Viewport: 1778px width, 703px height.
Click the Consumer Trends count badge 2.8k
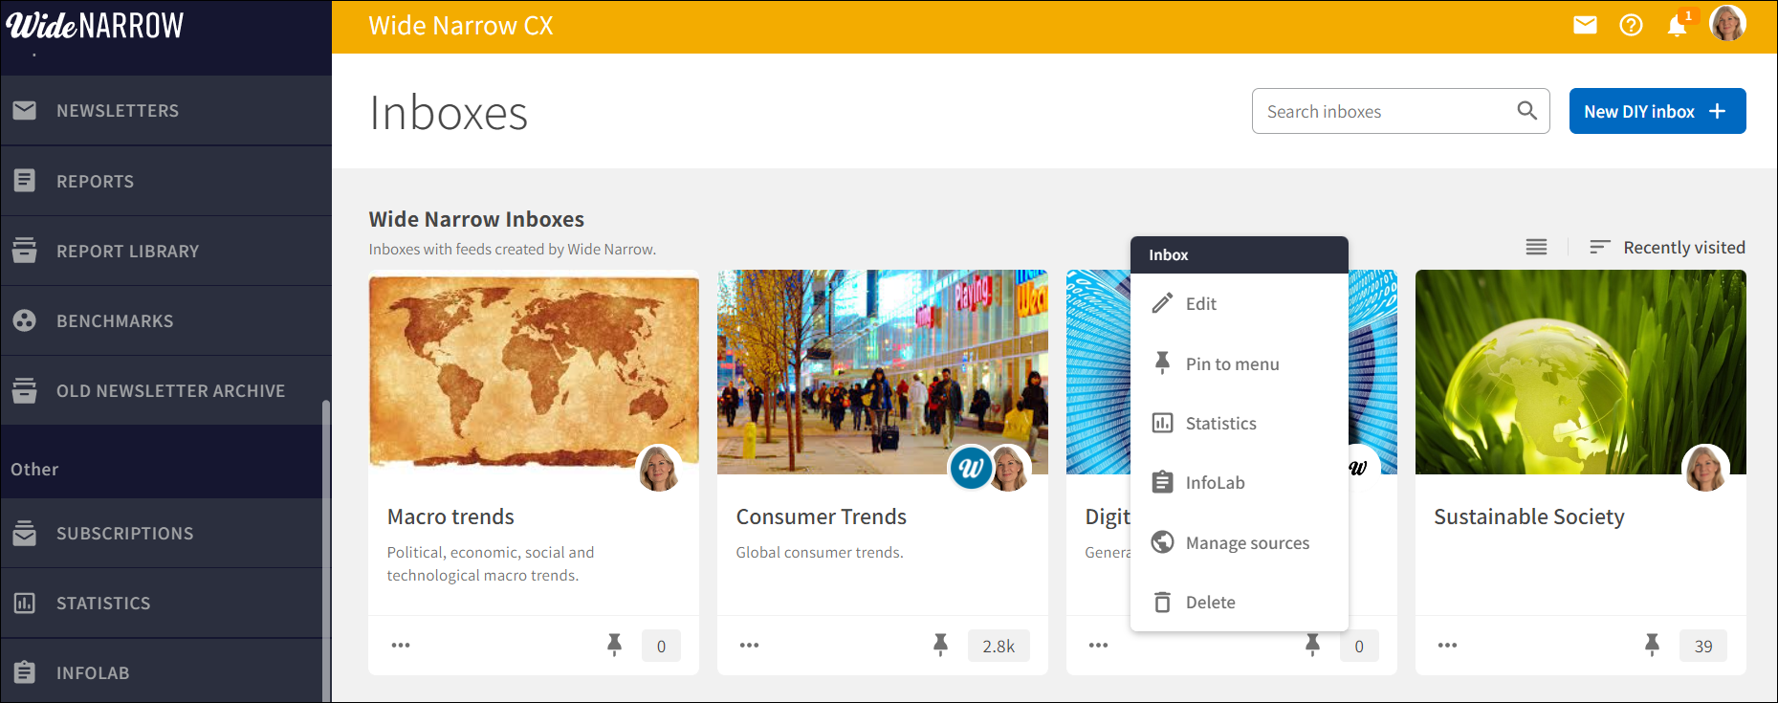tap(999, 647)
